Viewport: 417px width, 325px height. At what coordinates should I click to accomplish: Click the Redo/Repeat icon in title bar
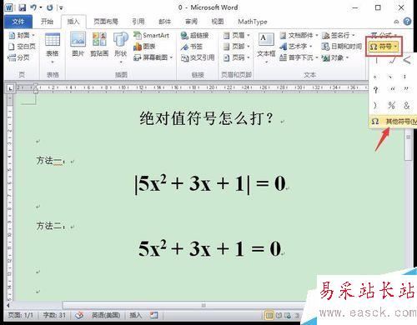(50, 7)
